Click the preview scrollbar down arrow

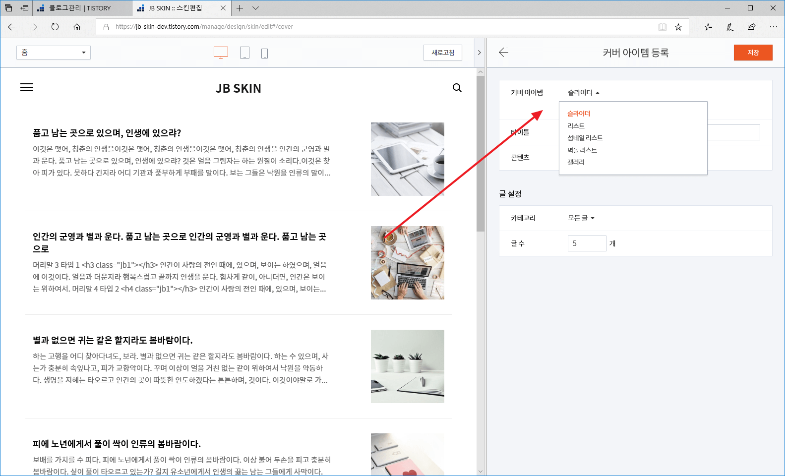(481, 472)
